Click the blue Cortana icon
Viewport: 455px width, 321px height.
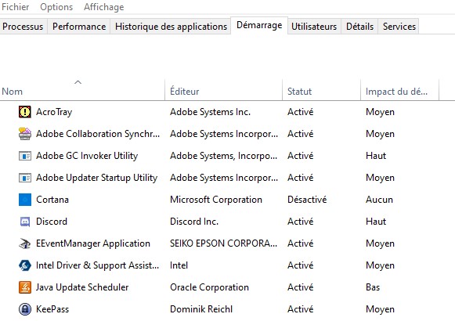[x=24, y=200]
